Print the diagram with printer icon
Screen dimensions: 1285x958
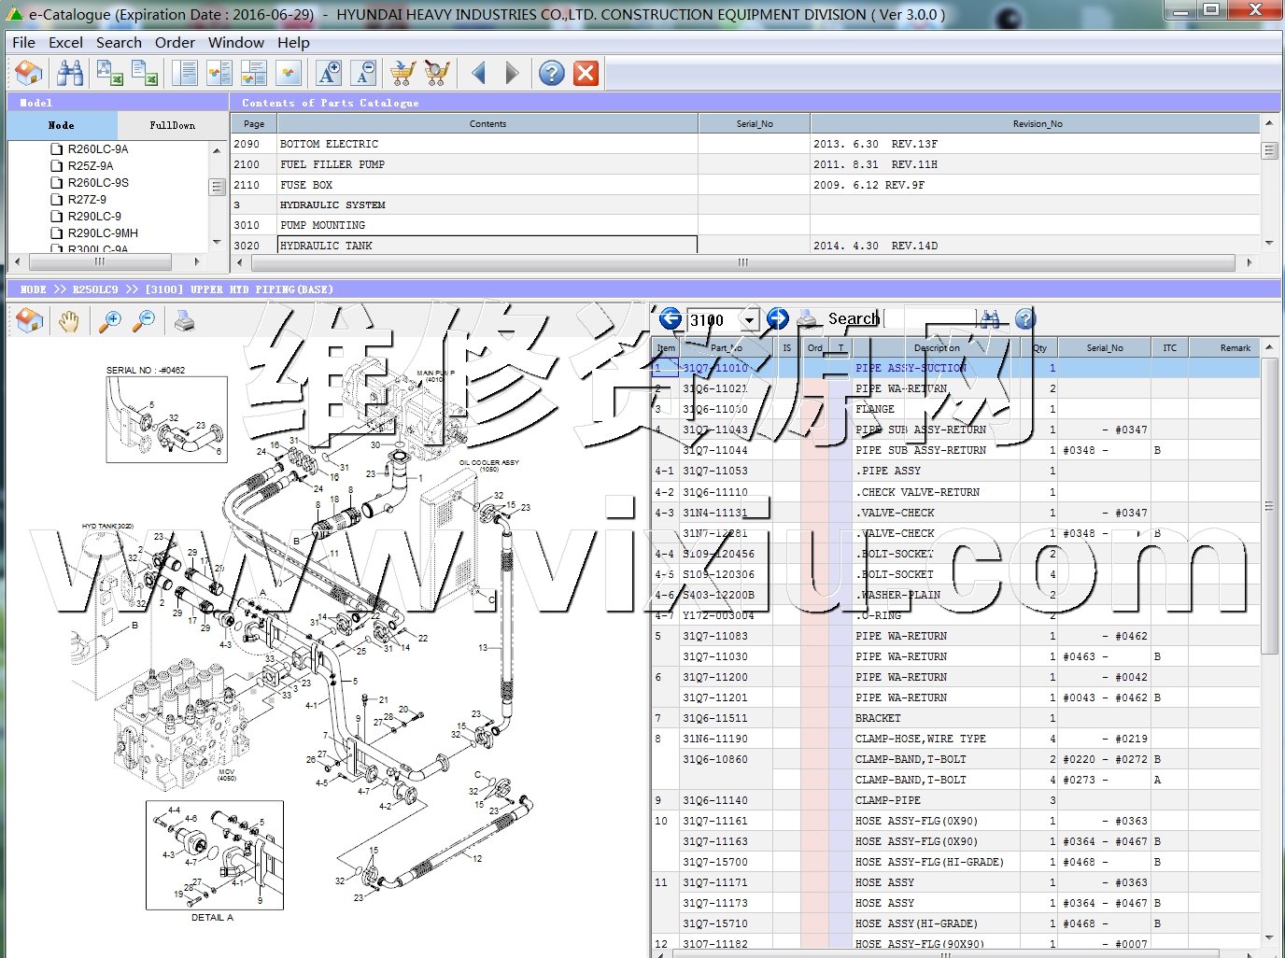point(185,322)
